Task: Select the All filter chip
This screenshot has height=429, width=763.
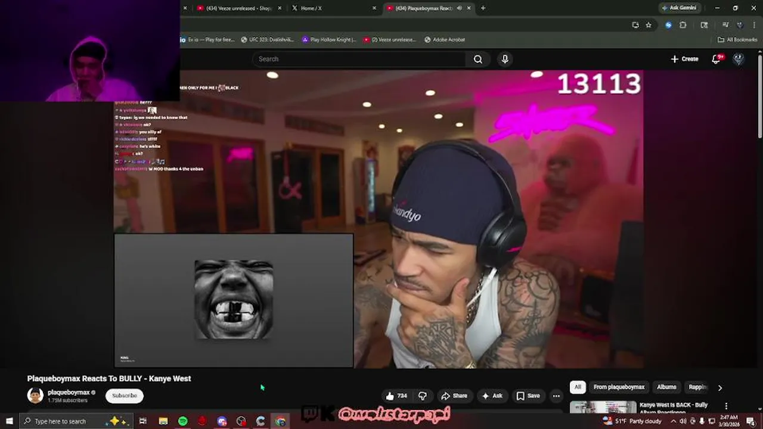Action: click(578, 387)
